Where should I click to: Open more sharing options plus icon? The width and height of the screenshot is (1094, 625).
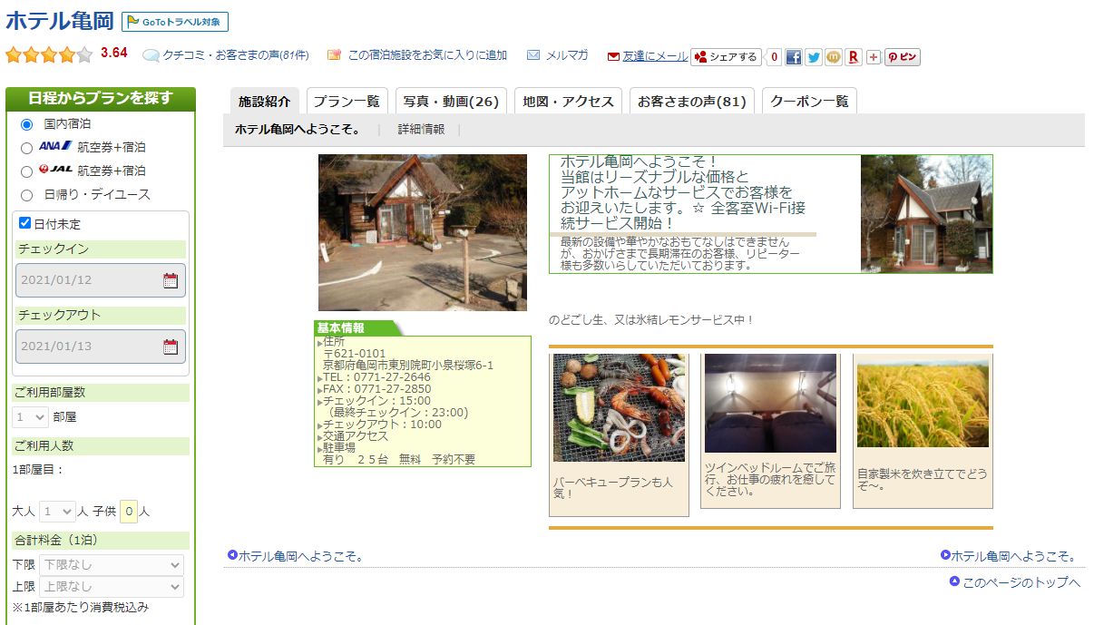tap(874, 57)
